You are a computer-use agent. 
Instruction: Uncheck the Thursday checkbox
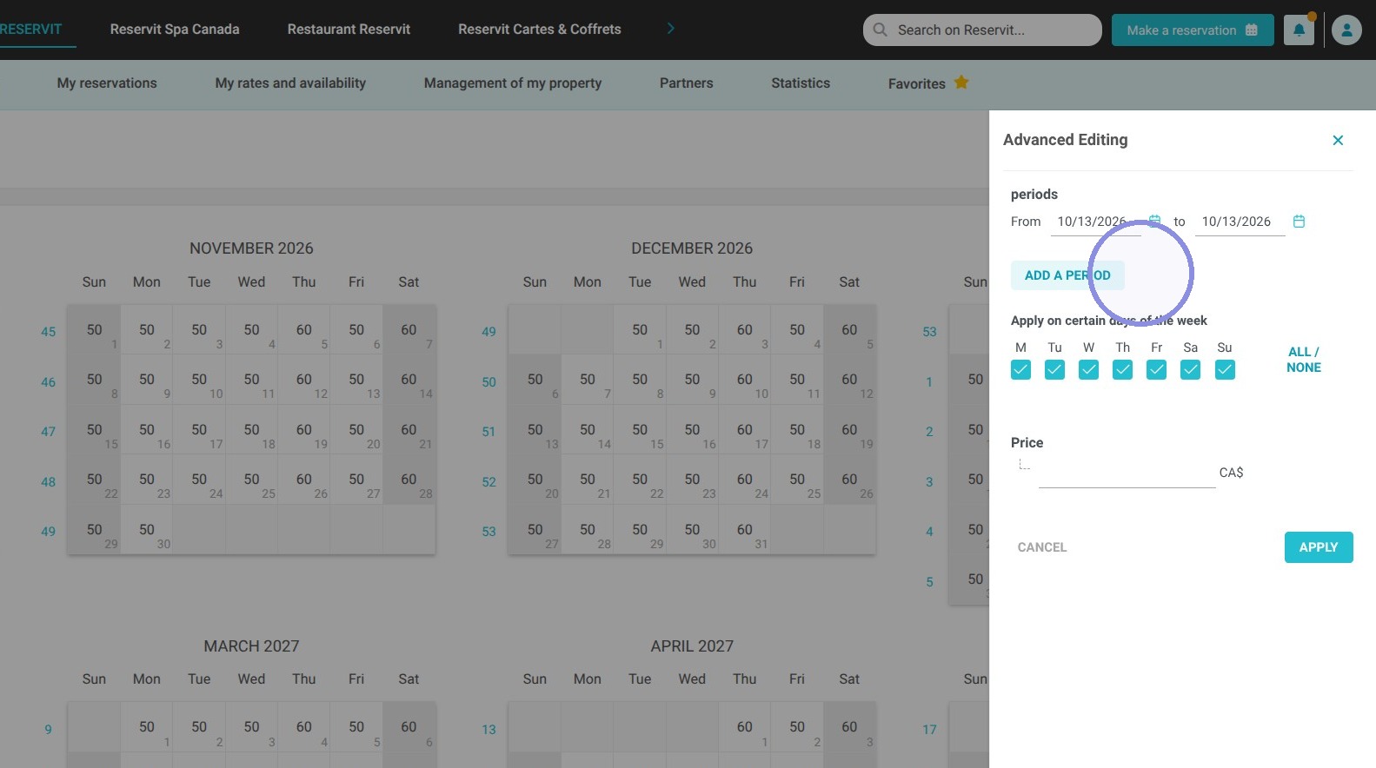tap(1122, 370)
